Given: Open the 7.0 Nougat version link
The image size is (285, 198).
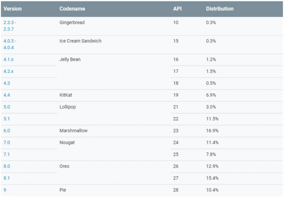Looking at the screenshot, I should [7, 143].
